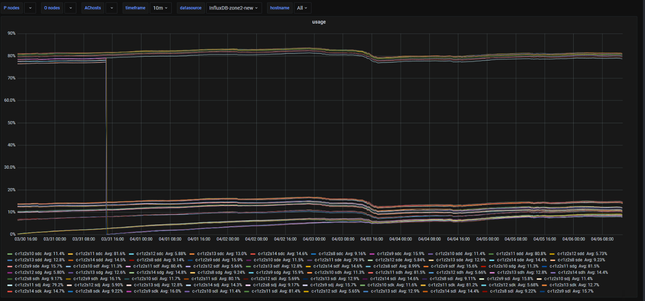Open color swatch for c-r1z2s8 sdh
The height and width of the screenshot is (301, 645).
point(10,279)
